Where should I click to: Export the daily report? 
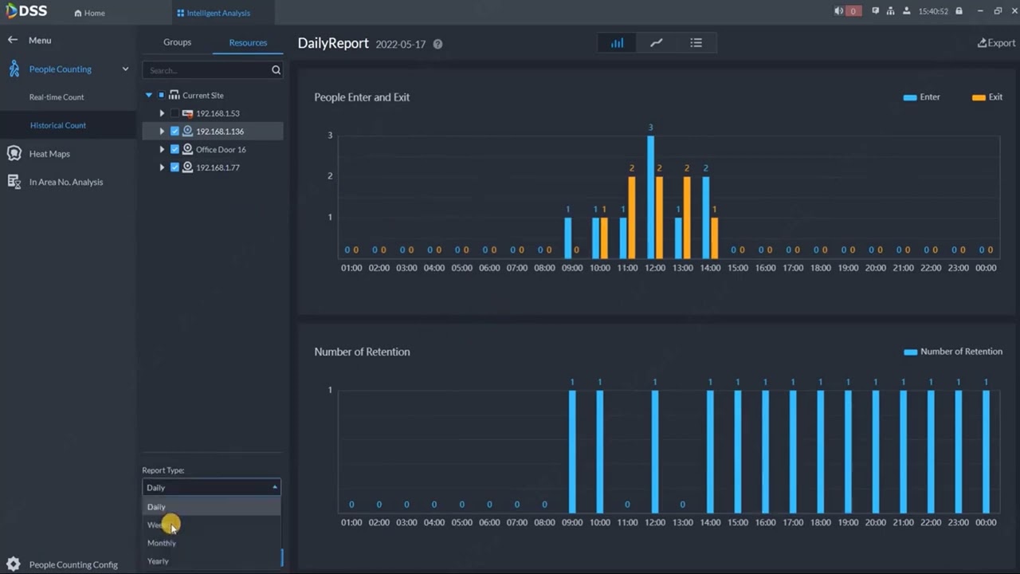tap(996, 43)
